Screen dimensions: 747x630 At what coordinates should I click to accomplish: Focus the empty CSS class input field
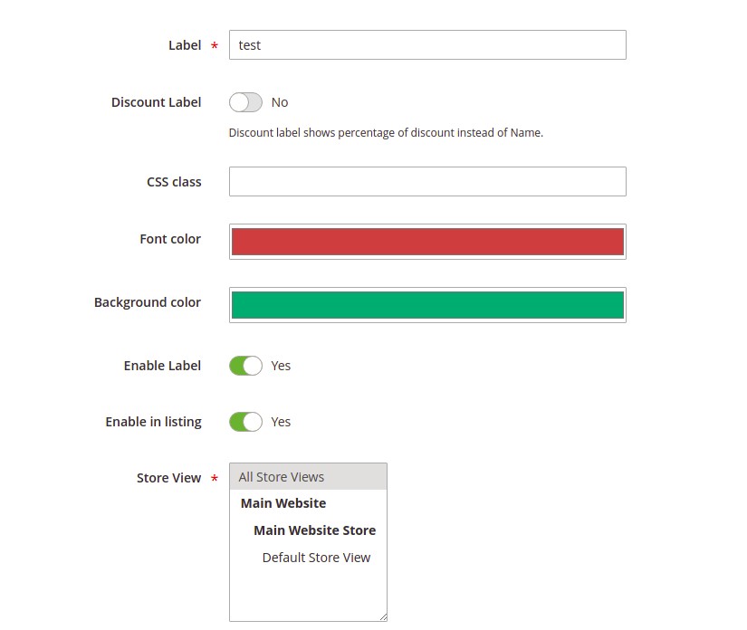tap(427, 181)
